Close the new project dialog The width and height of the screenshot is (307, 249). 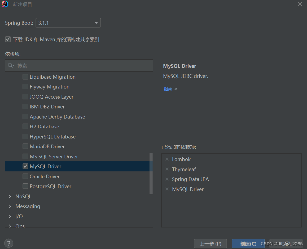coord(300,4)
